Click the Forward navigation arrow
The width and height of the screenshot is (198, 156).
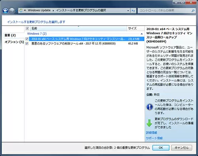coord(12,11)
